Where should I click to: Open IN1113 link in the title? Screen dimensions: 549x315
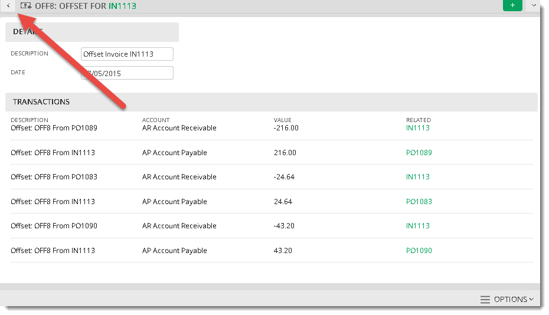122,6
